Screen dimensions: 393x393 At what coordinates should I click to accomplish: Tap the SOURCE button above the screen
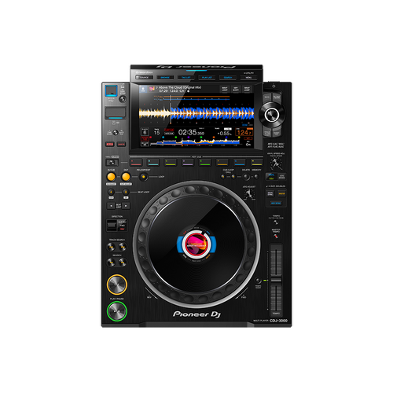pos(144,78)
